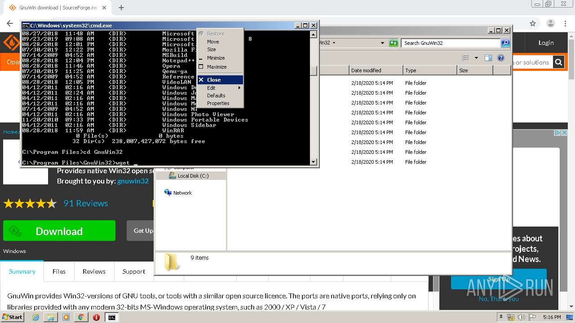This screenshot has width=575, height=323.
Task: Click the volume speaker tray icon
Action: (522, 317)
